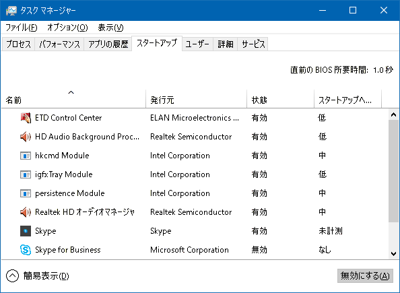Click the Task Manager title bar icon
The image size is (400, 293).
11,11
